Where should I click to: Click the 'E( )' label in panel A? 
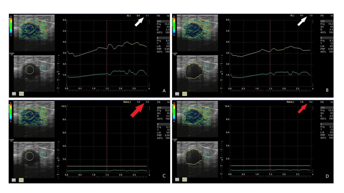(129, 16)
